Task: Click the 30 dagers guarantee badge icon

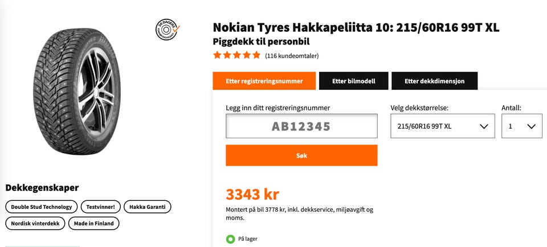Action: pyautogui.click(x=167, y=29)
